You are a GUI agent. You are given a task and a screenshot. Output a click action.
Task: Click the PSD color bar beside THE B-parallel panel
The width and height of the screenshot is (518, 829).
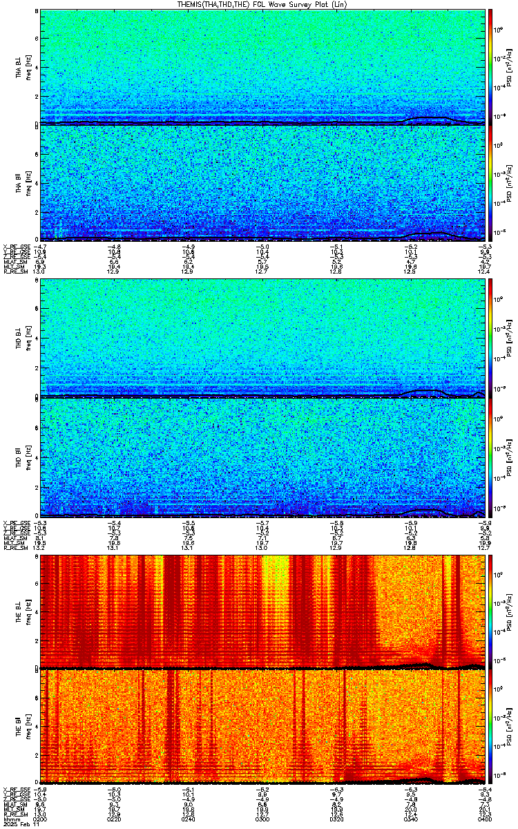tap(491, 727)
